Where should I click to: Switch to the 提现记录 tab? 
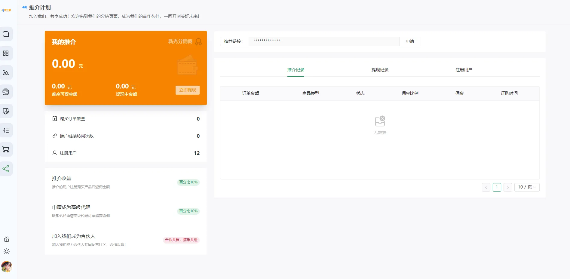click(x=380, y=70)
